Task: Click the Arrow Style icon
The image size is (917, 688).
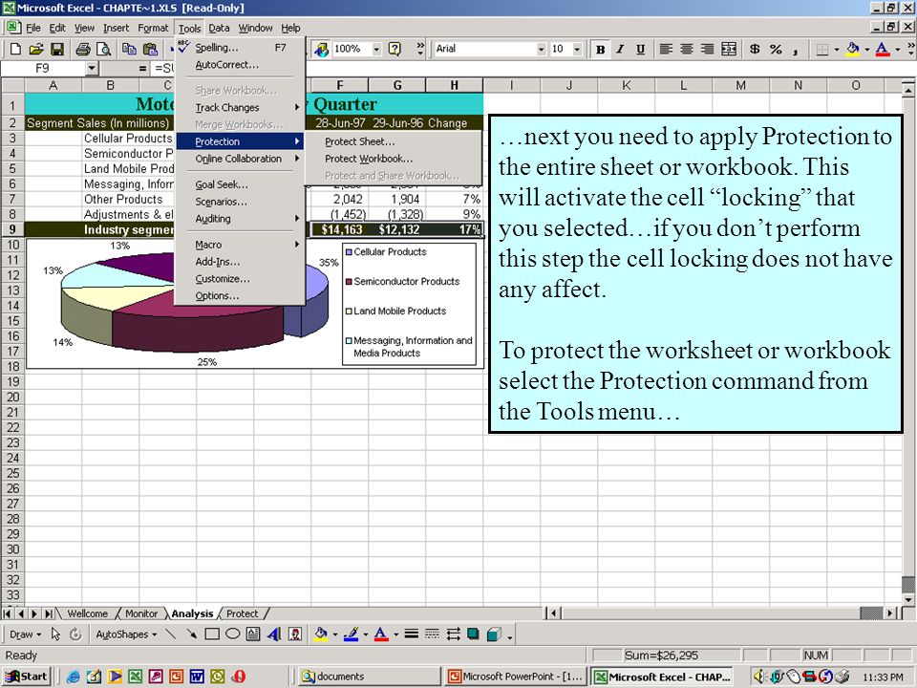Action: point(453,634)
